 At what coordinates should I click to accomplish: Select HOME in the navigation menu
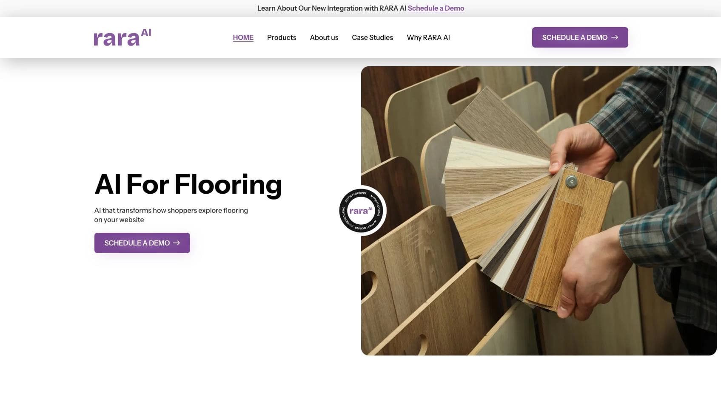[243, 37]
